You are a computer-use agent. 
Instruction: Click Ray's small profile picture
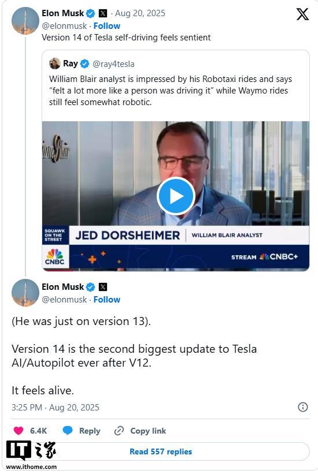point(55,64)
